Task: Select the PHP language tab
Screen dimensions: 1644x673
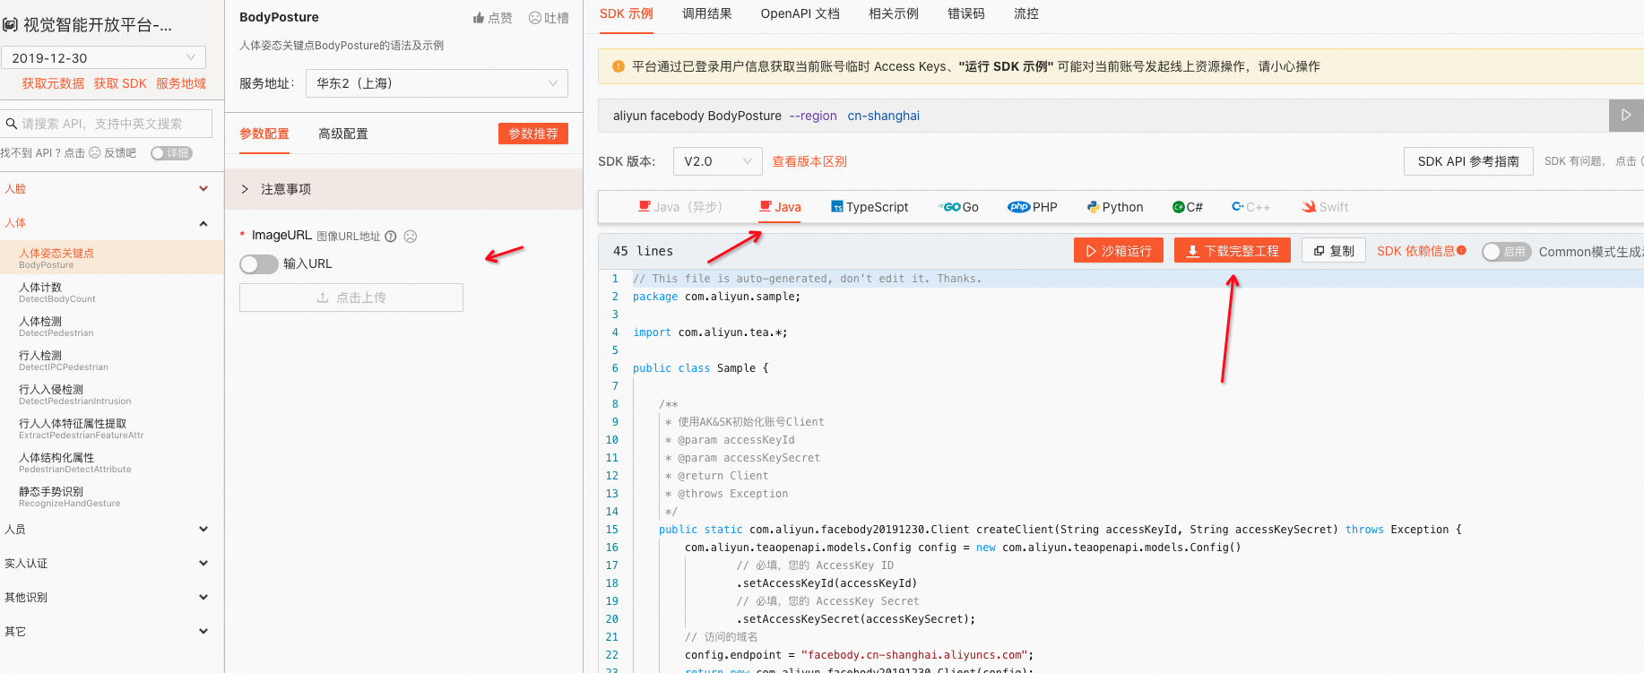Action: pyautogui.click(x=1033, y=207)
